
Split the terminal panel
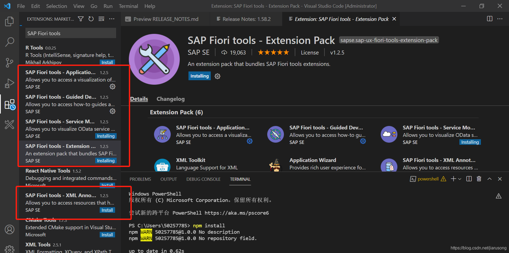469,179
